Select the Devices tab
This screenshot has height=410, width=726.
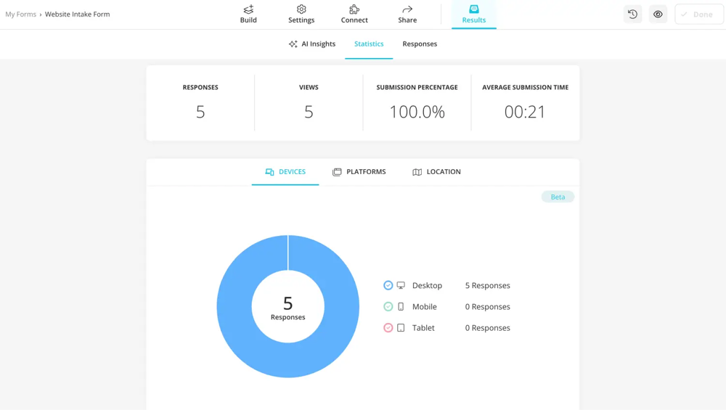285,172
